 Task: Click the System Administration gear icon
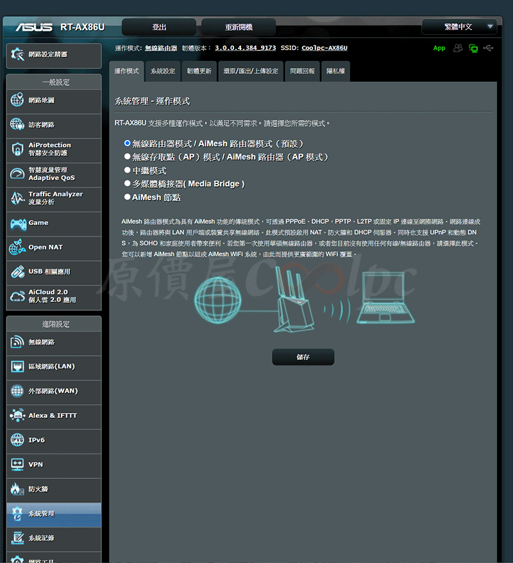tap(17, 514)
